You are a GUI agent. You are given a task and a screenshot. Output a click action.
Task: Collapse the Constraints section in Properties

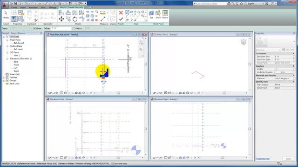[x=293, y=54]
